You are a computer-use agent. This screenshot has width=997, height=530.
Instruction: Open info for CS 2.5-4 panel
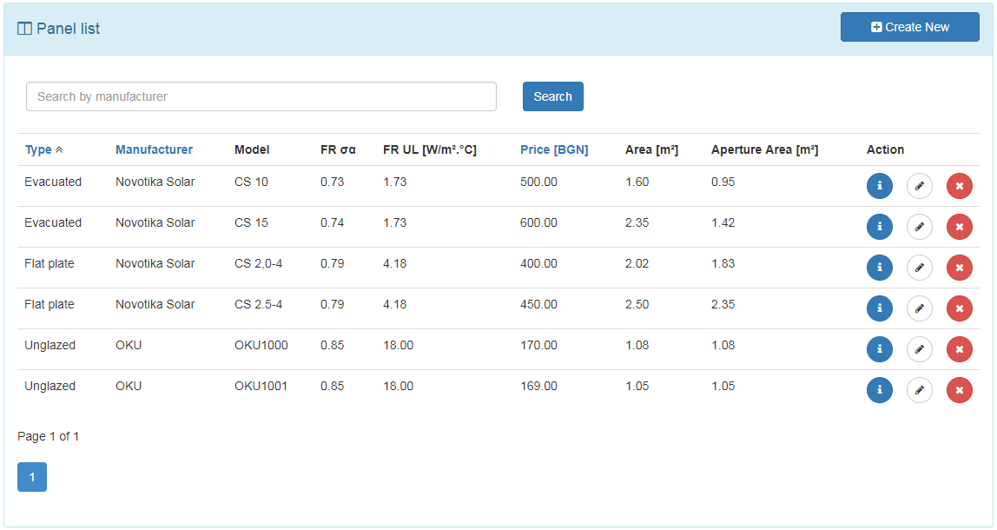[880, 308]
